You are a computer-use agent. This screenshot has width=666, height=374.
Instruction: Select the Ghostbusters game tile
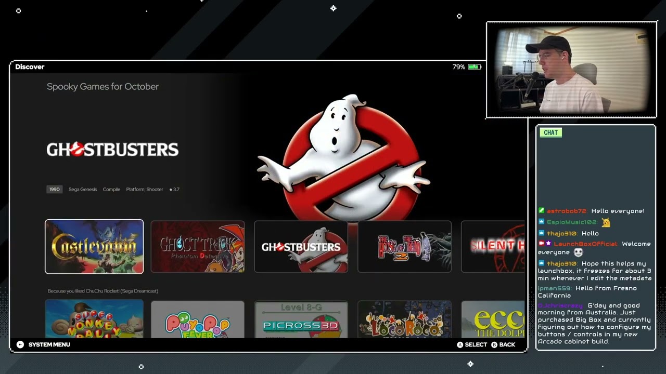click(x=301, y=247)
